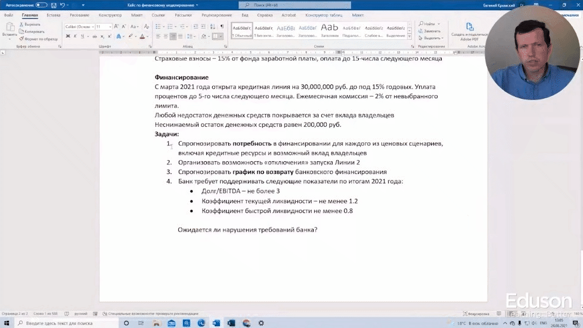The width and height of the screenshot is (583, 328).
Task: Click the Align Left icon
Action: click(x=158, y=36)
